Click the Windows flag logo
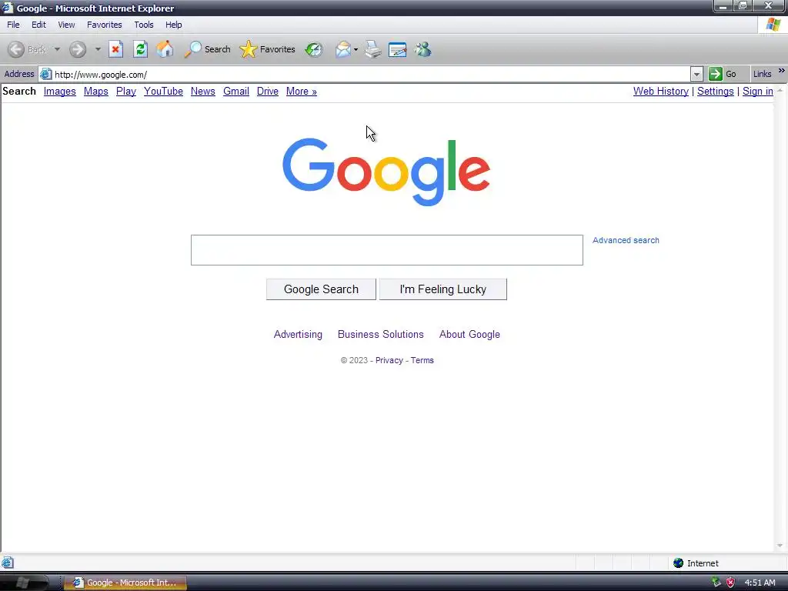The width and height of the screenshot is (788, 591). [x=773, y=24]
